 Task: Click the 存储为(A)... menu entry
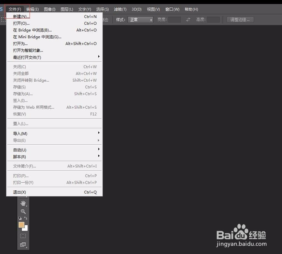[x=55, y=94]
